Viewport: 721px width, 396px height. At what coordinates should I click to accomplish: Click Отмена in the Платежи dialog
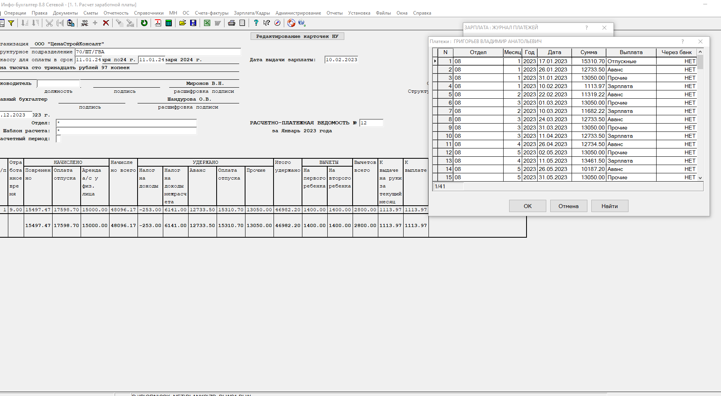568,206
